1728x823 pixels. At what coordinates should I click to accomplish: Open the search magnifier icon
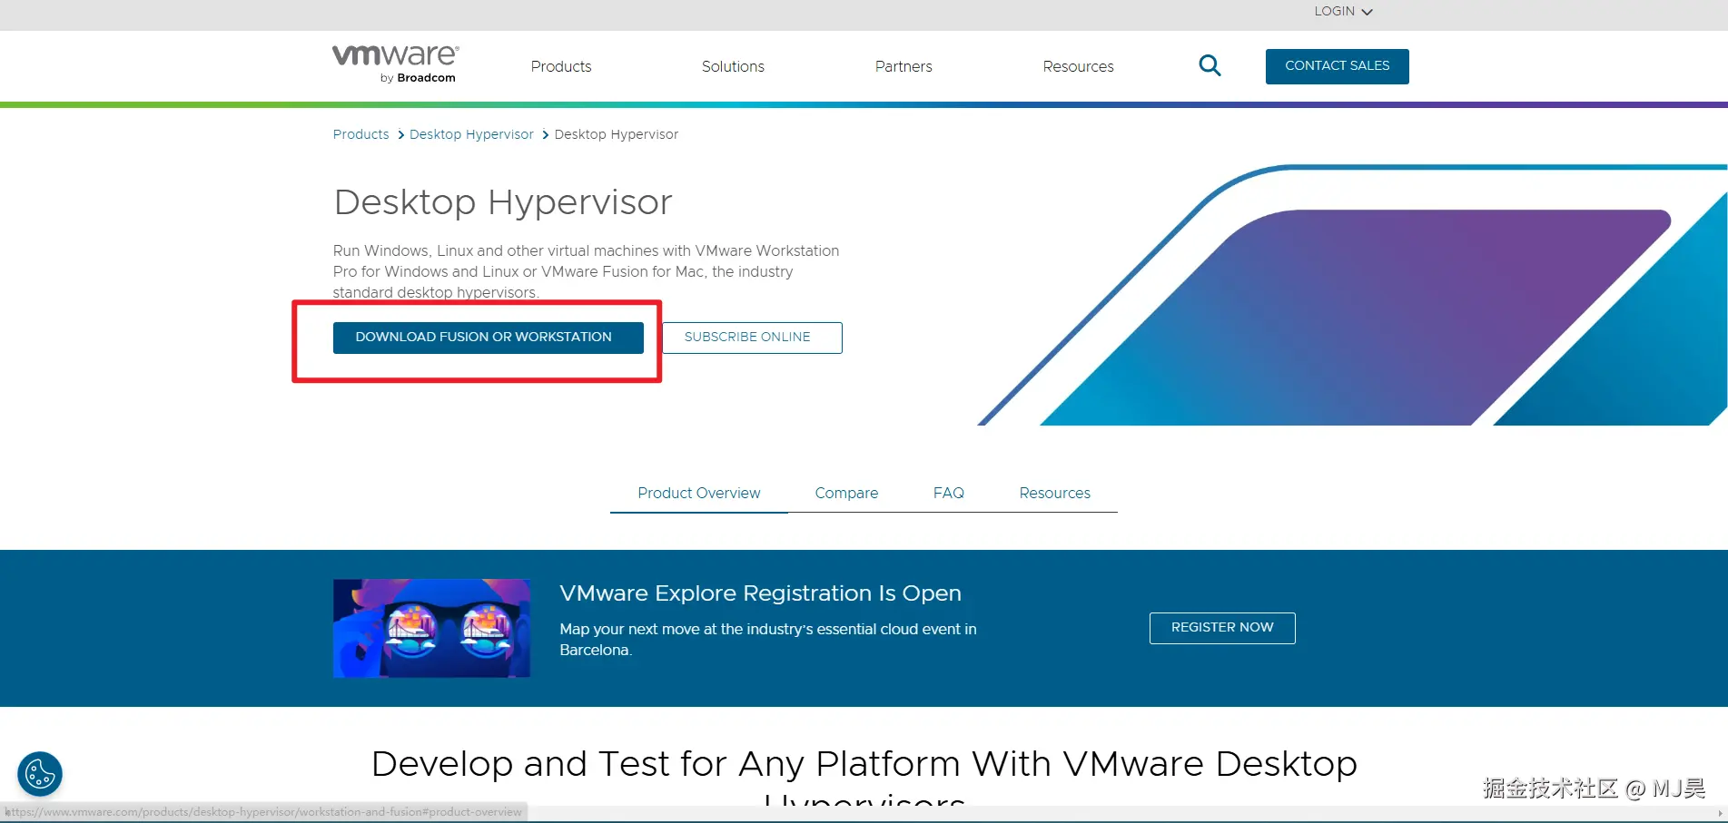coord(1210,65)
